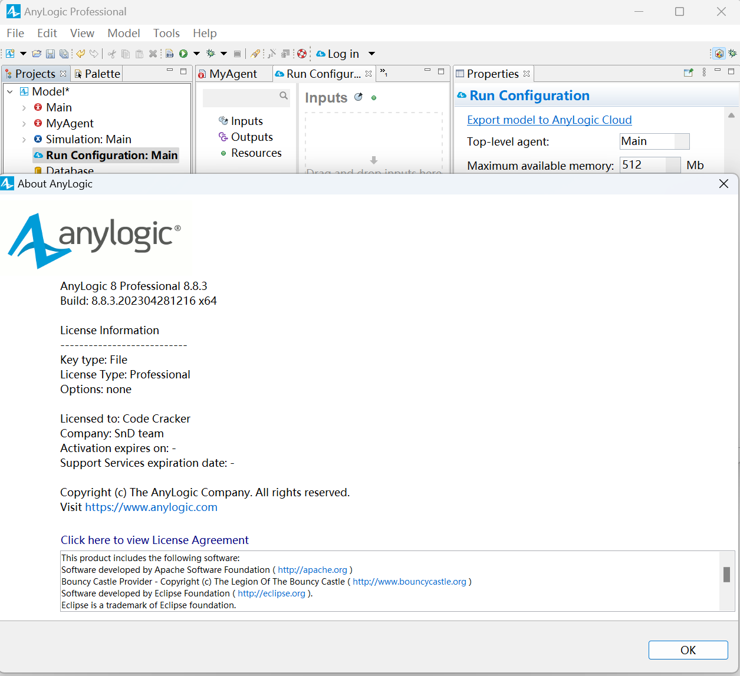Open the Tools menu
Viewport: 740px width, 676px height.
click(166, 33)
